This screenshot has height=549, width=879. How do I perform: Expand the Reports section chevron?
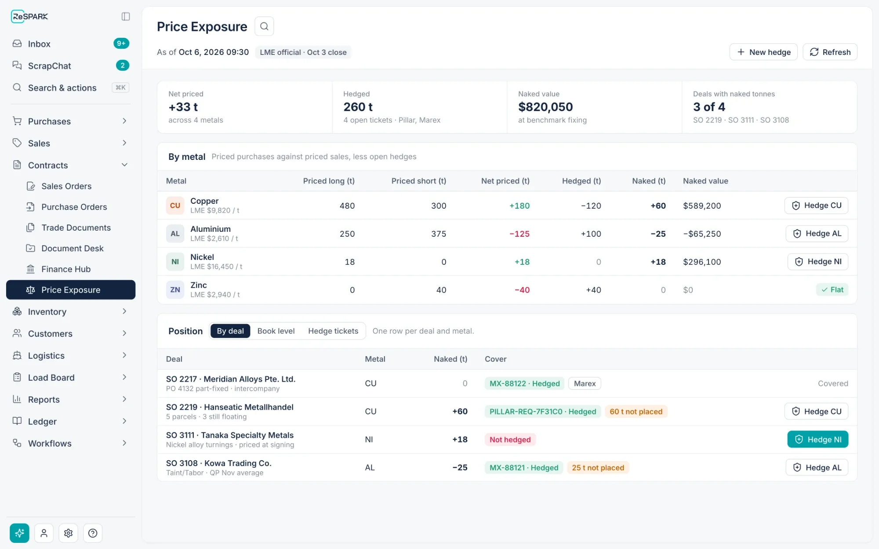tap(124, 399)
